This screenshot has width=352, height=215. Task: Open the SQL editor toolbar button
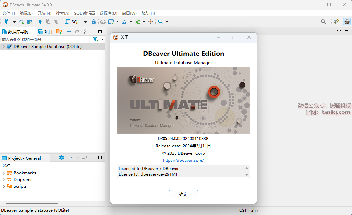point(72,22)
